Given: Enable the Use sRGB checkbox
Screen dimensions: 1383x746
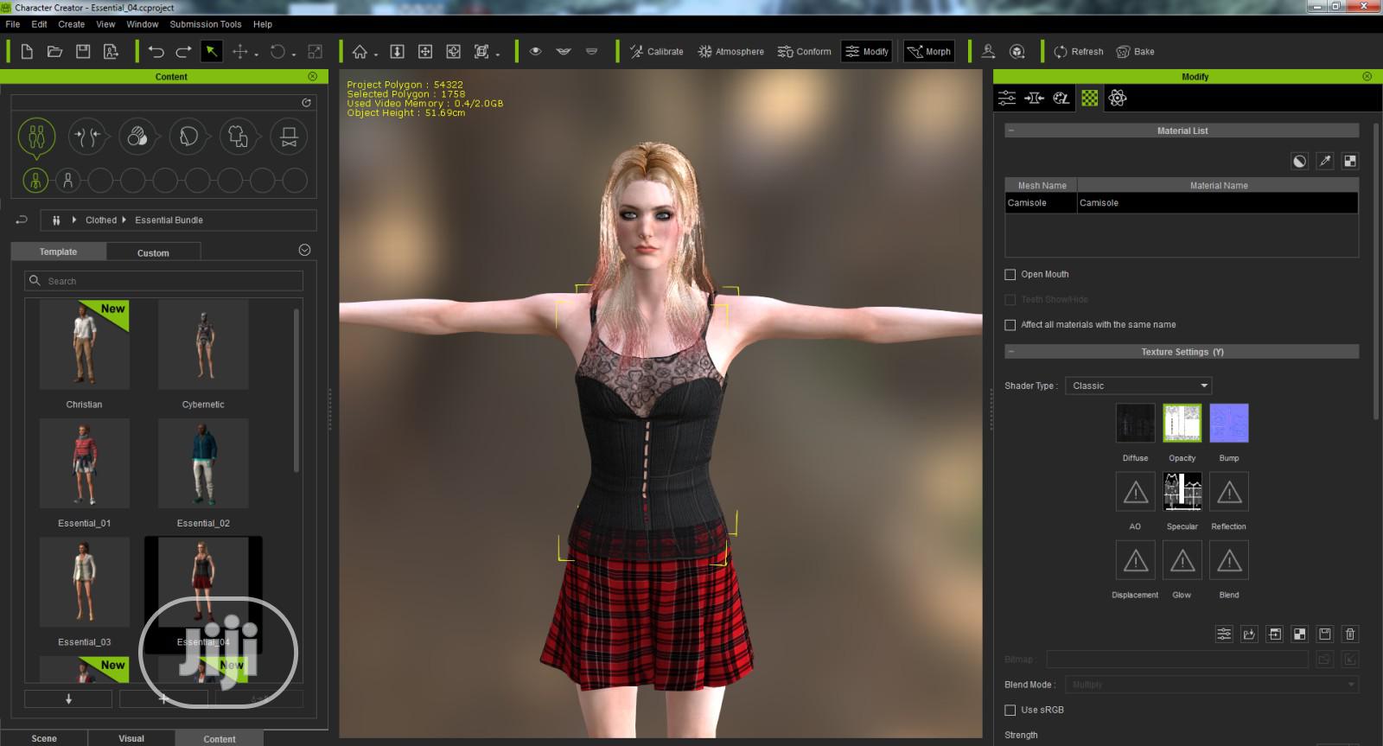Looking at the screenshot, I should [1010, 710].
